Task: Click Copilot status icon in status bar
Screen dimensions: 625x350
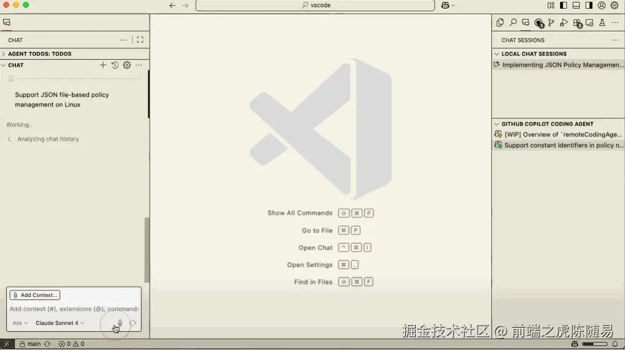Action: click(x=574, y=344)
